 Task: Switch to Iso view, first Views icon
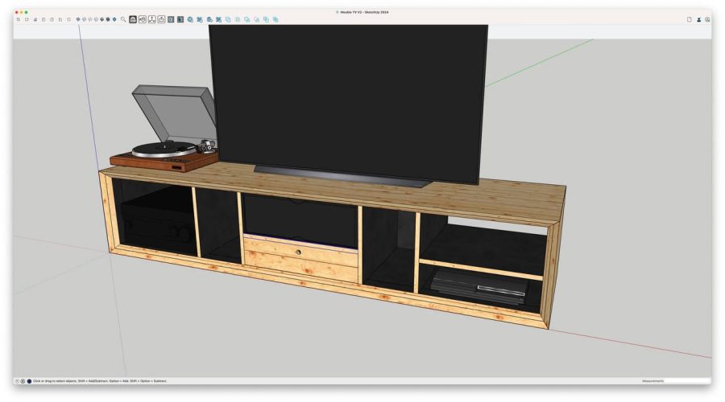pyautogui.click(x=18, y=19)
